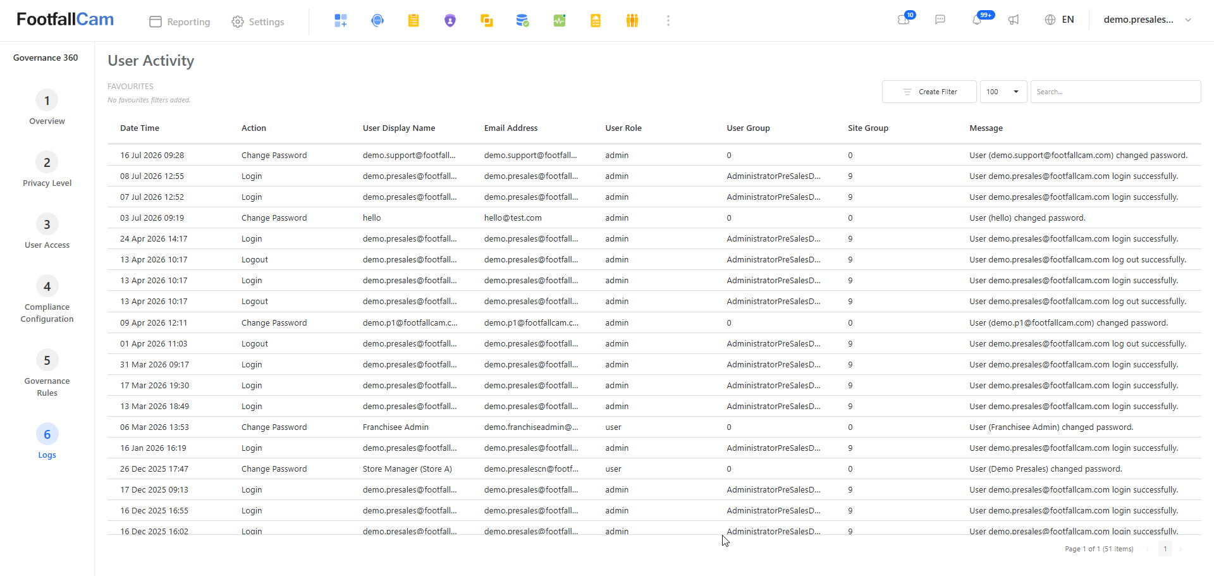
Task: Go to step 3 User Access
Action: [x=47, y=231]
